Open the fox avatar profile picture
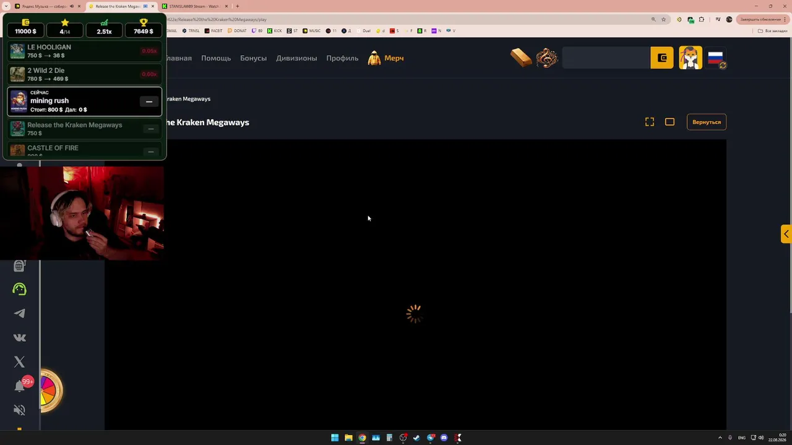 [691, 58]
